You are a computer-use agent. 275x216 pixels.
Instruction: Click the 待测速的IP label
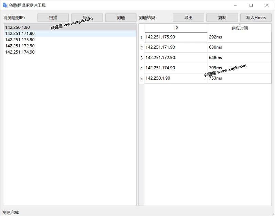point(14,18)
